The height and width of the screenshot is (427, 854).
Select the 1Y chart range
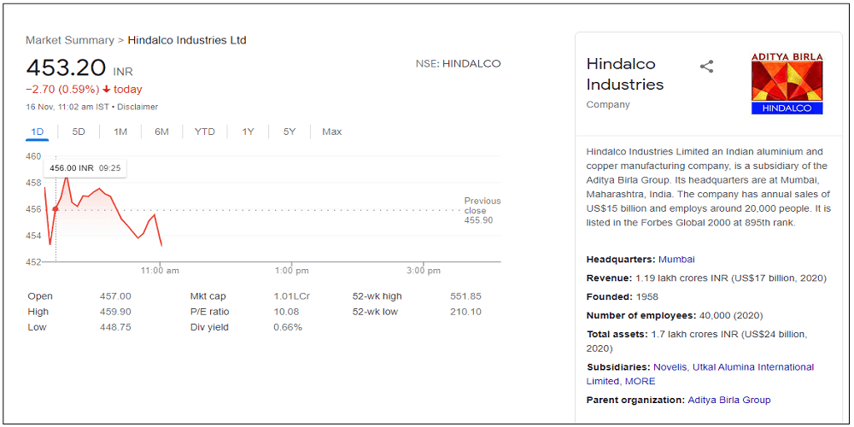[248, 132]
